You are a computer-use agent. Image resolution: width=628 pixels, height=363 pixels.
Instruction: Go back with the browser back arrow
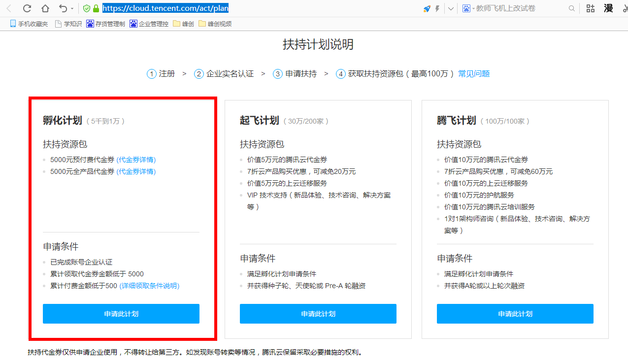click(8, 8)
